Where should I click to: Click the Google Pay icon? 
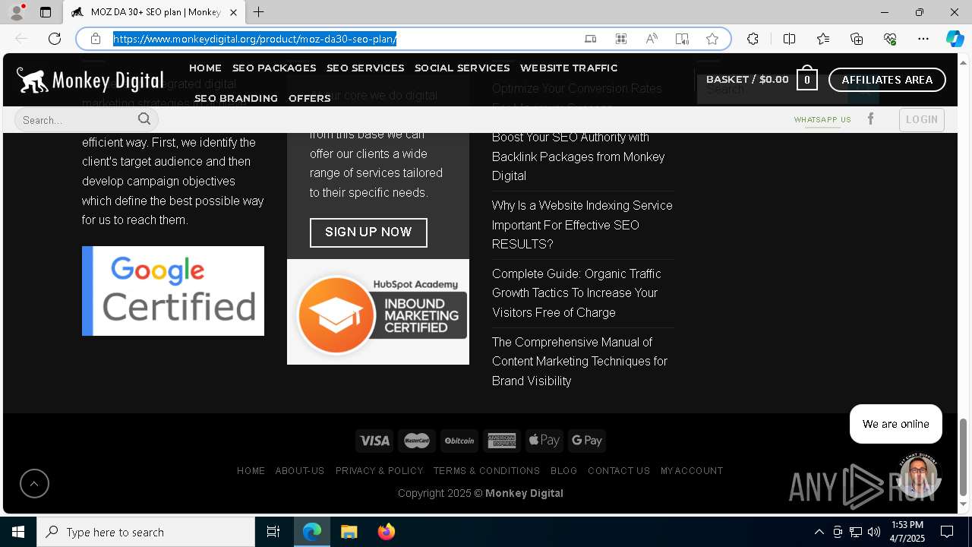coord(587,441)
